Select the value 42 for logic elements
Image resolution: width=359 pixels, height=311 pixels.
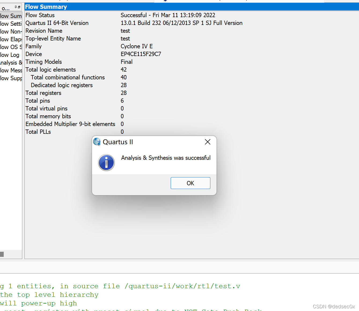tap(124, 70)
